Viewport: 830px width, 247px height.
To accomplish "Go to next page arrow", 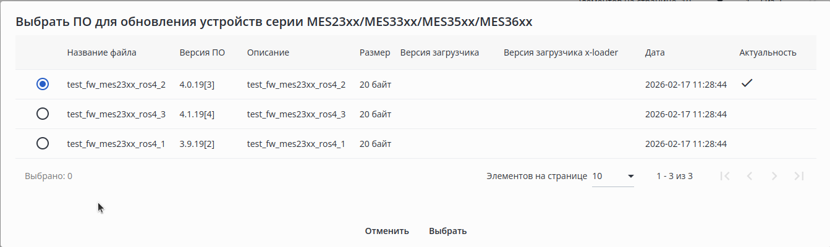I will [x=774, y=176].
